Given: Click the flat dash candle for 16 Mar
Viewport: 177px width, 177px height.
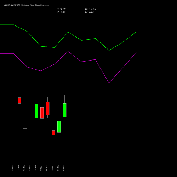Looking at the screenshot, I should pos(25,128).
